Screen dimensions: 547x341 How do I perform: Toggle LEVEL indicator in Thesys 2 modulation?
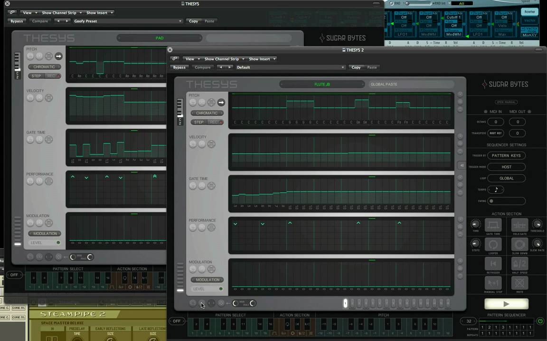(x=221, y=289)
